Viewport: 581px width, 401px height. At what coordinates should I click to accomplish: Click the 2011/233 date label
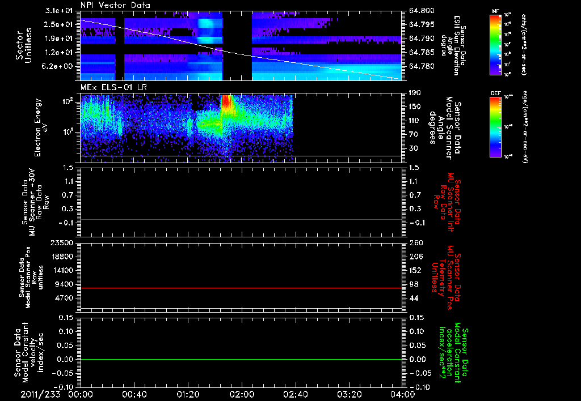pos(40,394)
